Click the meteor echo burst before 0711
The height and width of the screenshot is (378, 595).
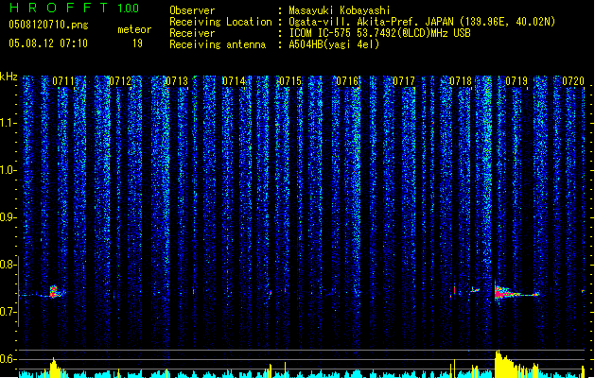pyautogui.click(x=57, y=292)
